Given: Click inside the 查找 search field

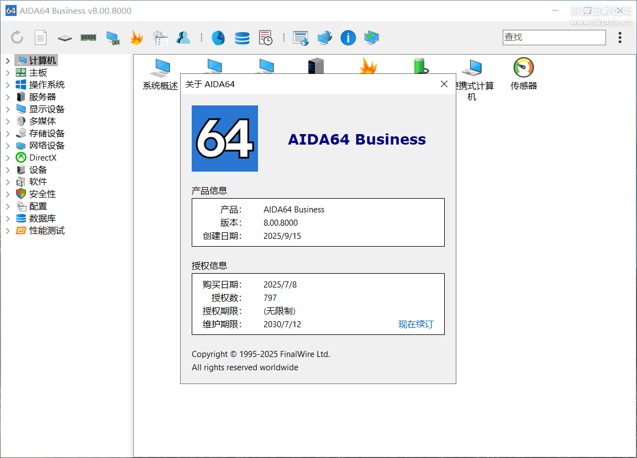Looking at the screenshot, I should click(x=554, y=37).
